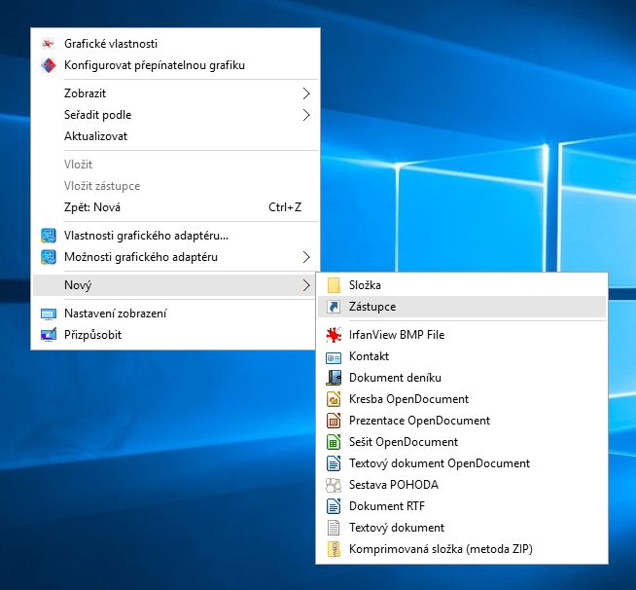
Task: Expand the Zobrazit submenu arrow
Action: pyautogui.click(x=306, y=93)
